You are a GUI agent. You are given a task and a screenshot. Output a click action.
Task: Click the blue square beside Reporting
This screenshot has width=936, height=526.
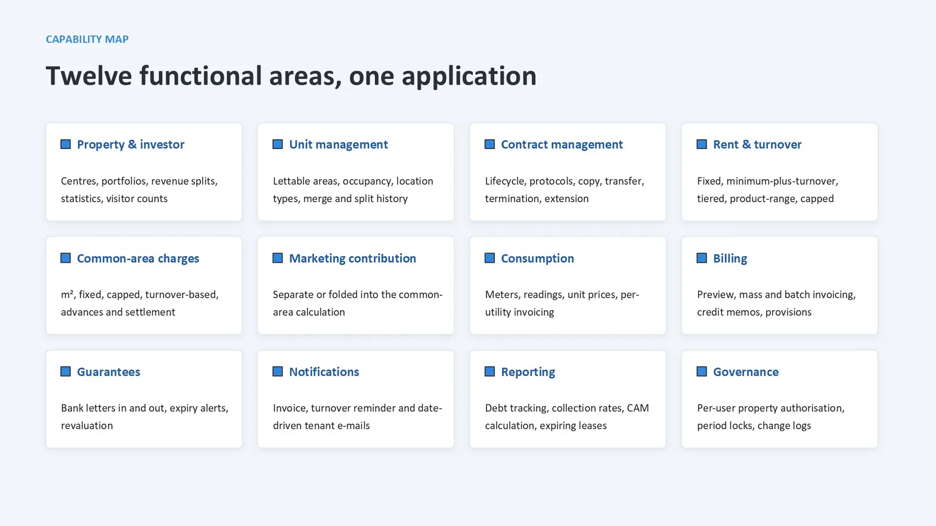pyautogui.click(x=489, y=372)
